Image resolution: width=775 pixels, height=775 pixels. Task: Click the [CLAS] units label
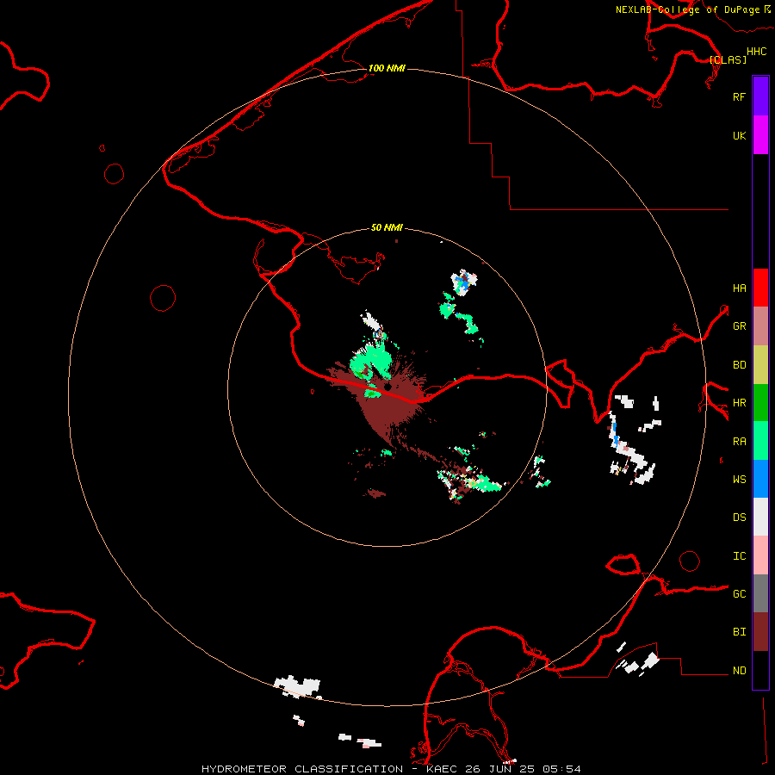[728, 59]
